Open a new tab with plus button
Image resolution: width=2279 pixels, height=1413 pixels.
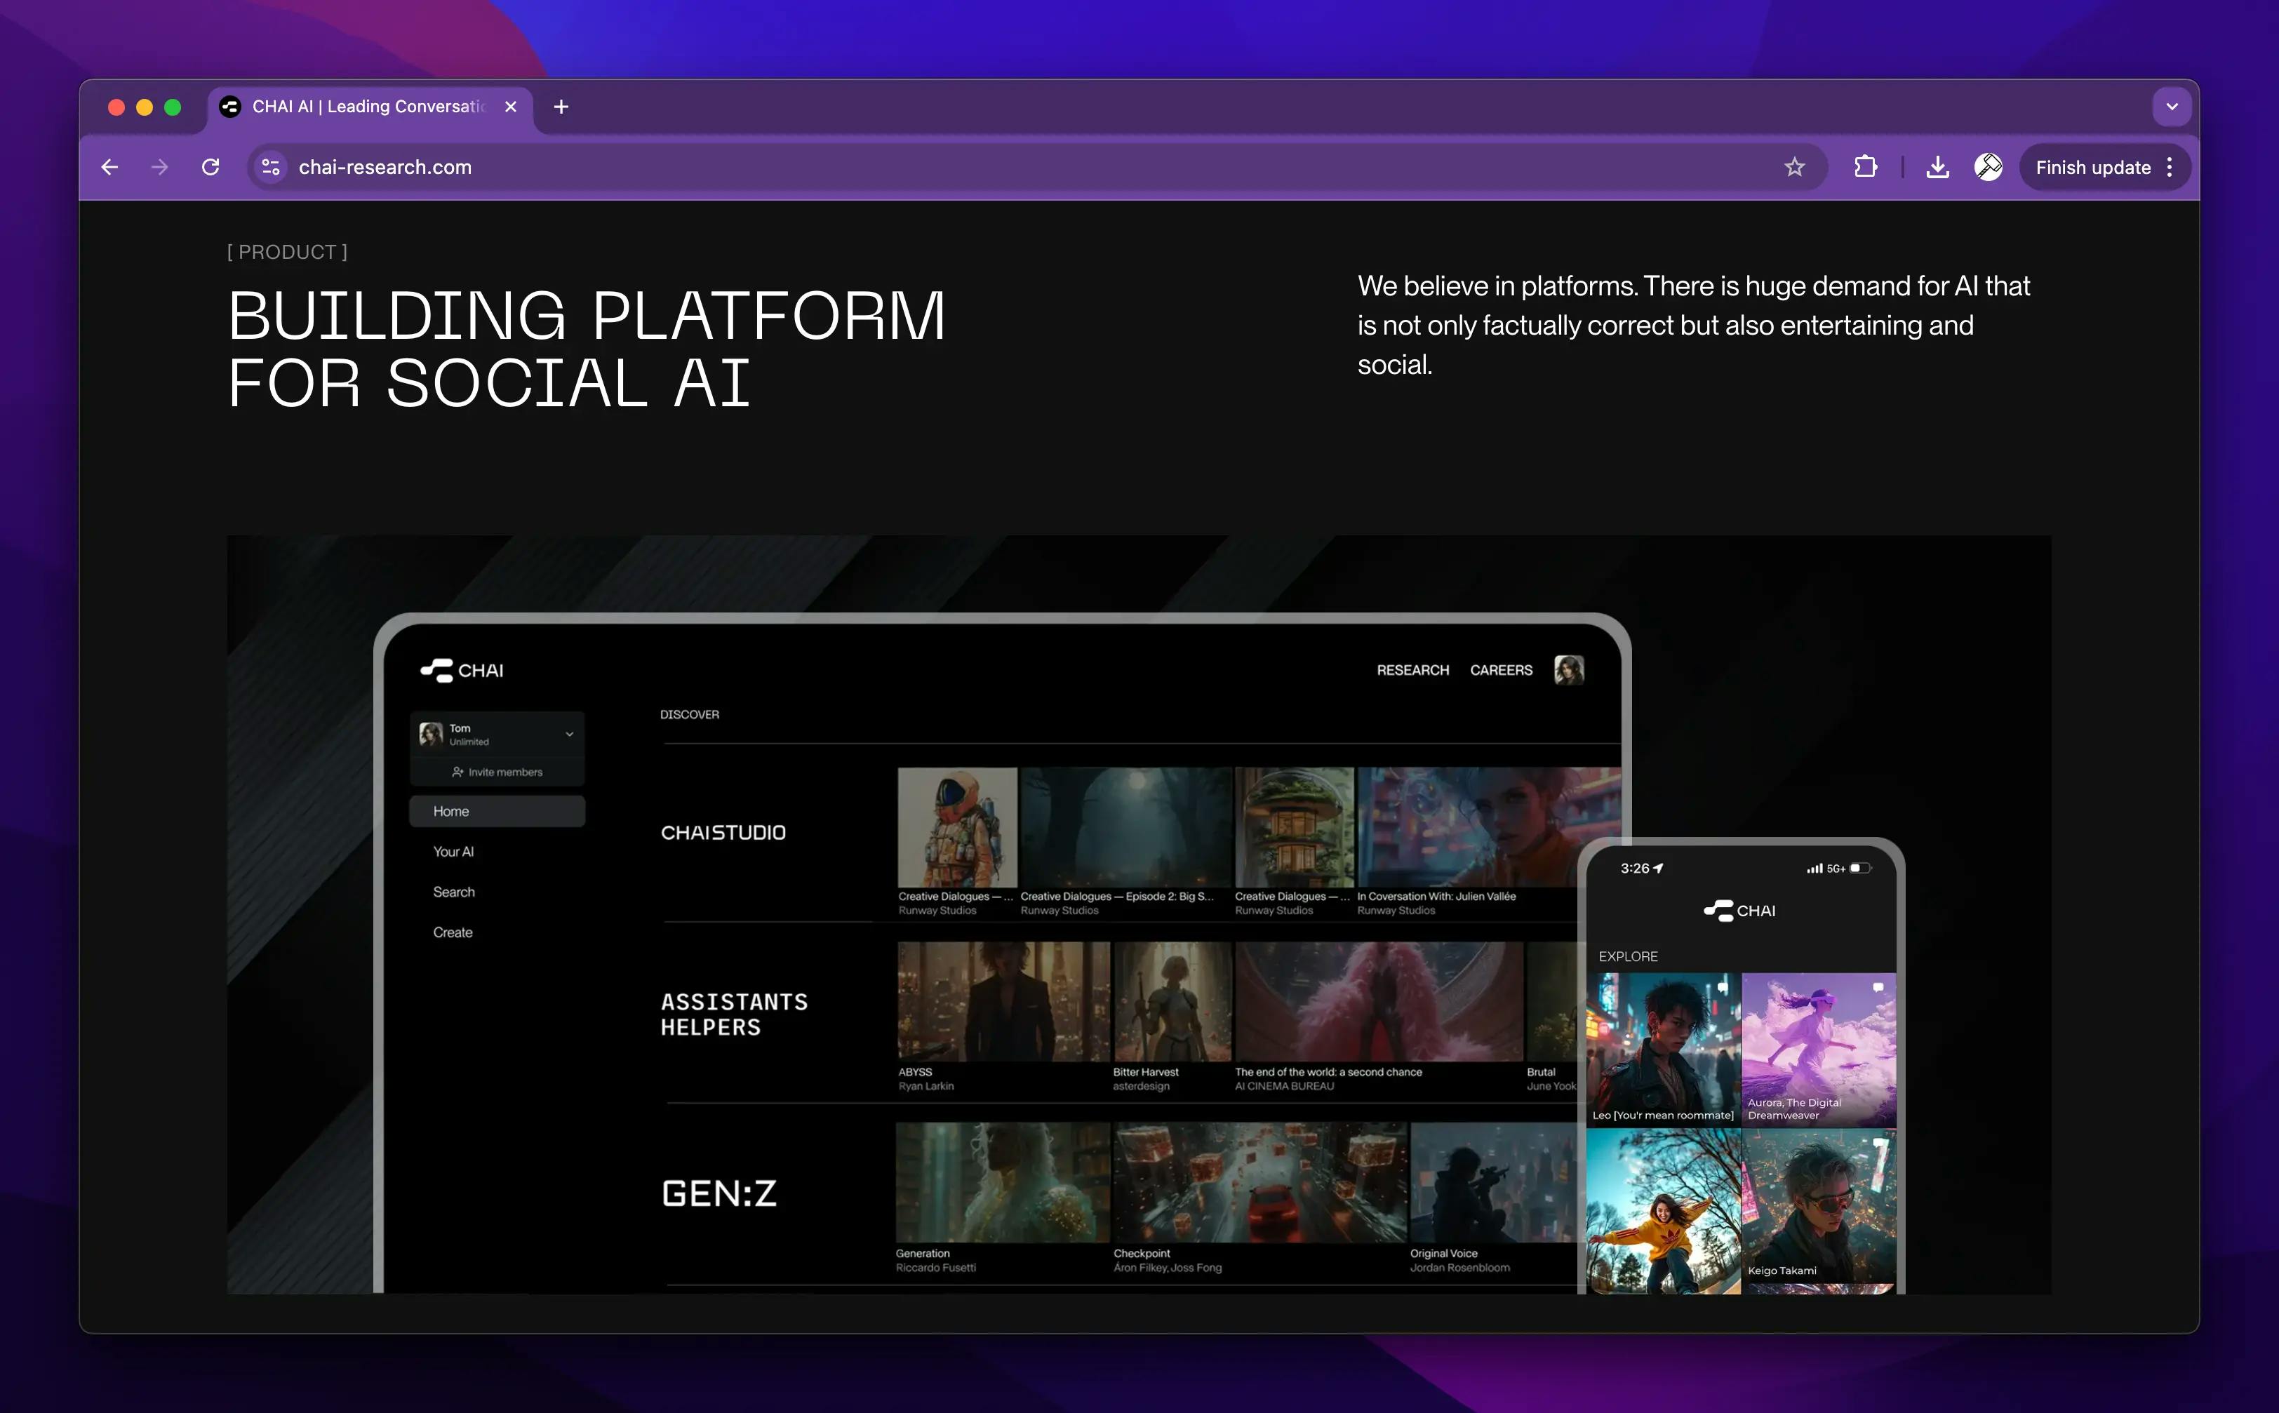pyautogui.click(x=561, y=107)
